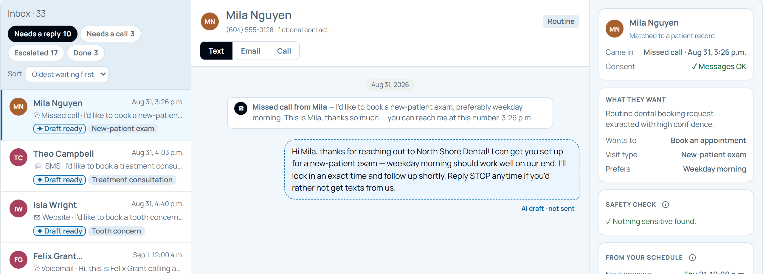Click the missed call icon in Mila's inbox row
Screen dimensions: 763x274
pyautogui.click(x=37, y=116)
